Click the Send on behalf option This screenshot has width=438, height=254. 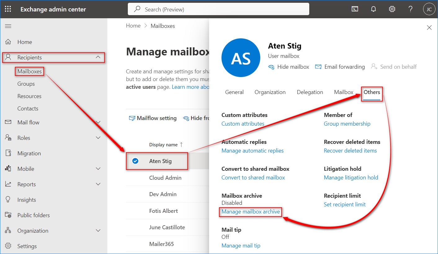pos(394,67)
